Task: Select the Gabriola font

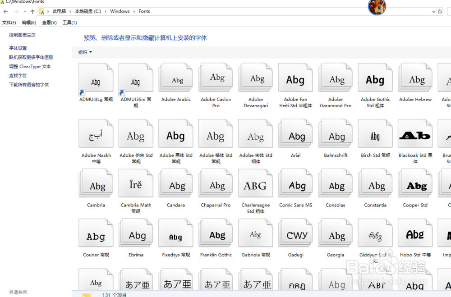Action: (x=256, y=233)
